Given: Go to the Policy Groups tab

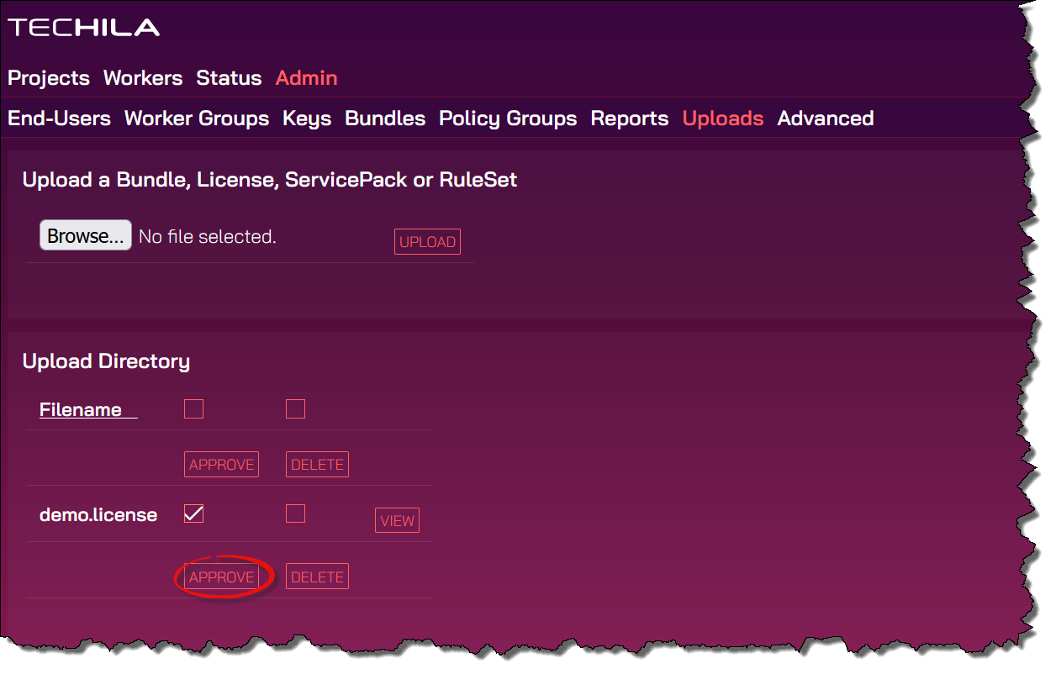Looking at the screenshot, I should click(508, 118).
